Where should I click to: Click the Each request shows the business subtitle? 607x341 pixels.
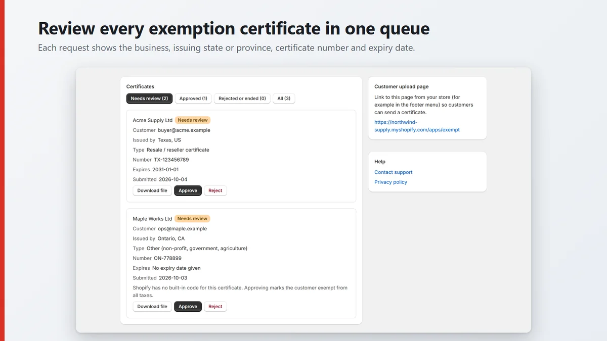click(x=227, y=48)
